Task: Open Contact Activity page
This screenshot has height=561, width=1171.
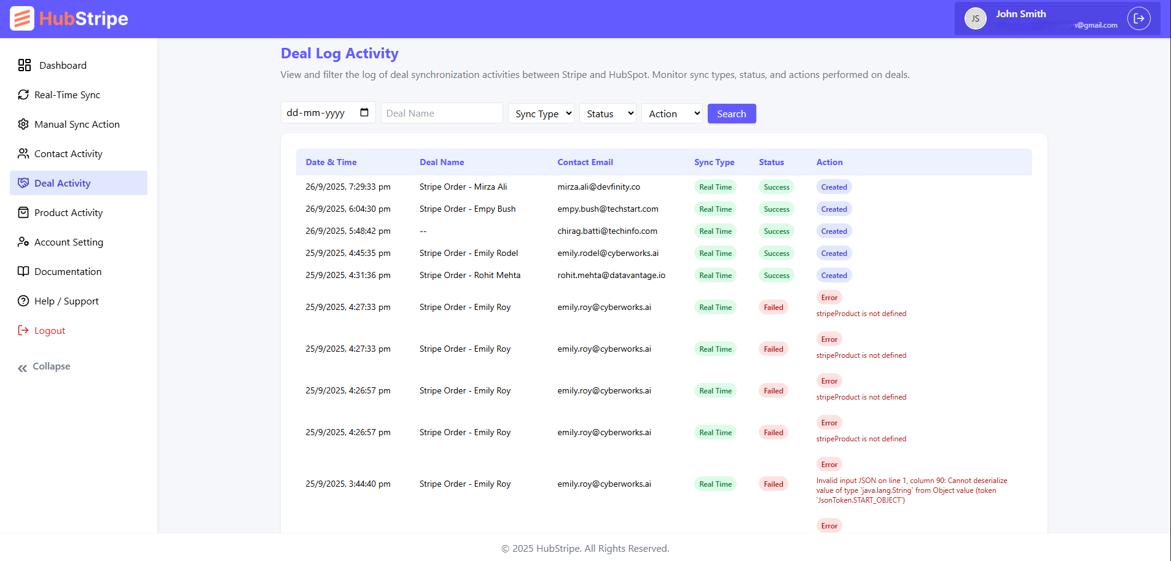Action: pos(79,153)
